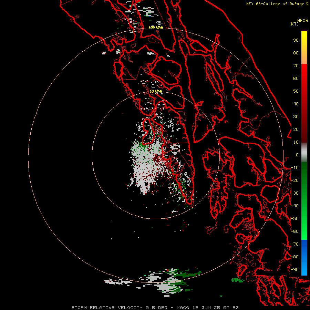
Task: Click the -90 value on the velocity scale
Action: tap(294, 270)
